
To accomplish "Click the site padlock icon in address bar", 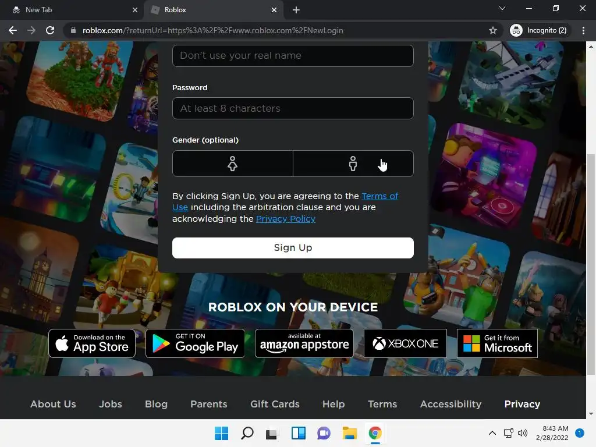I will pyautogui.click(x=73, y=30).
